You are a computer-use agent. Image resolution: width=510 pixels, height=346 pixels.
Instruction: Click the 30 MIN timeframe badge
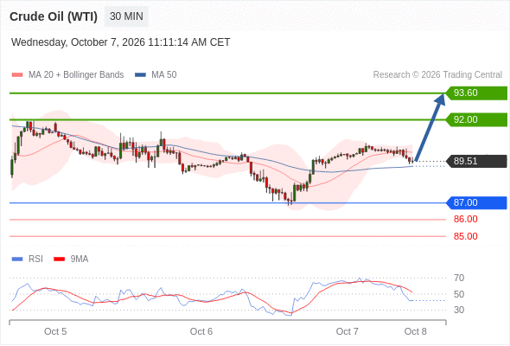pyautogui.click(x=126, y=16)
